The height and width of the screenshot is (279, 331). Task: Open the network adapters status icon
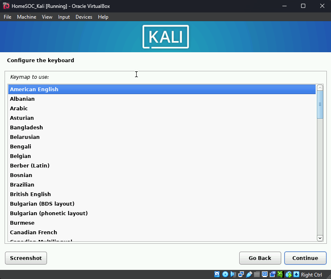[x=241, y=274]
